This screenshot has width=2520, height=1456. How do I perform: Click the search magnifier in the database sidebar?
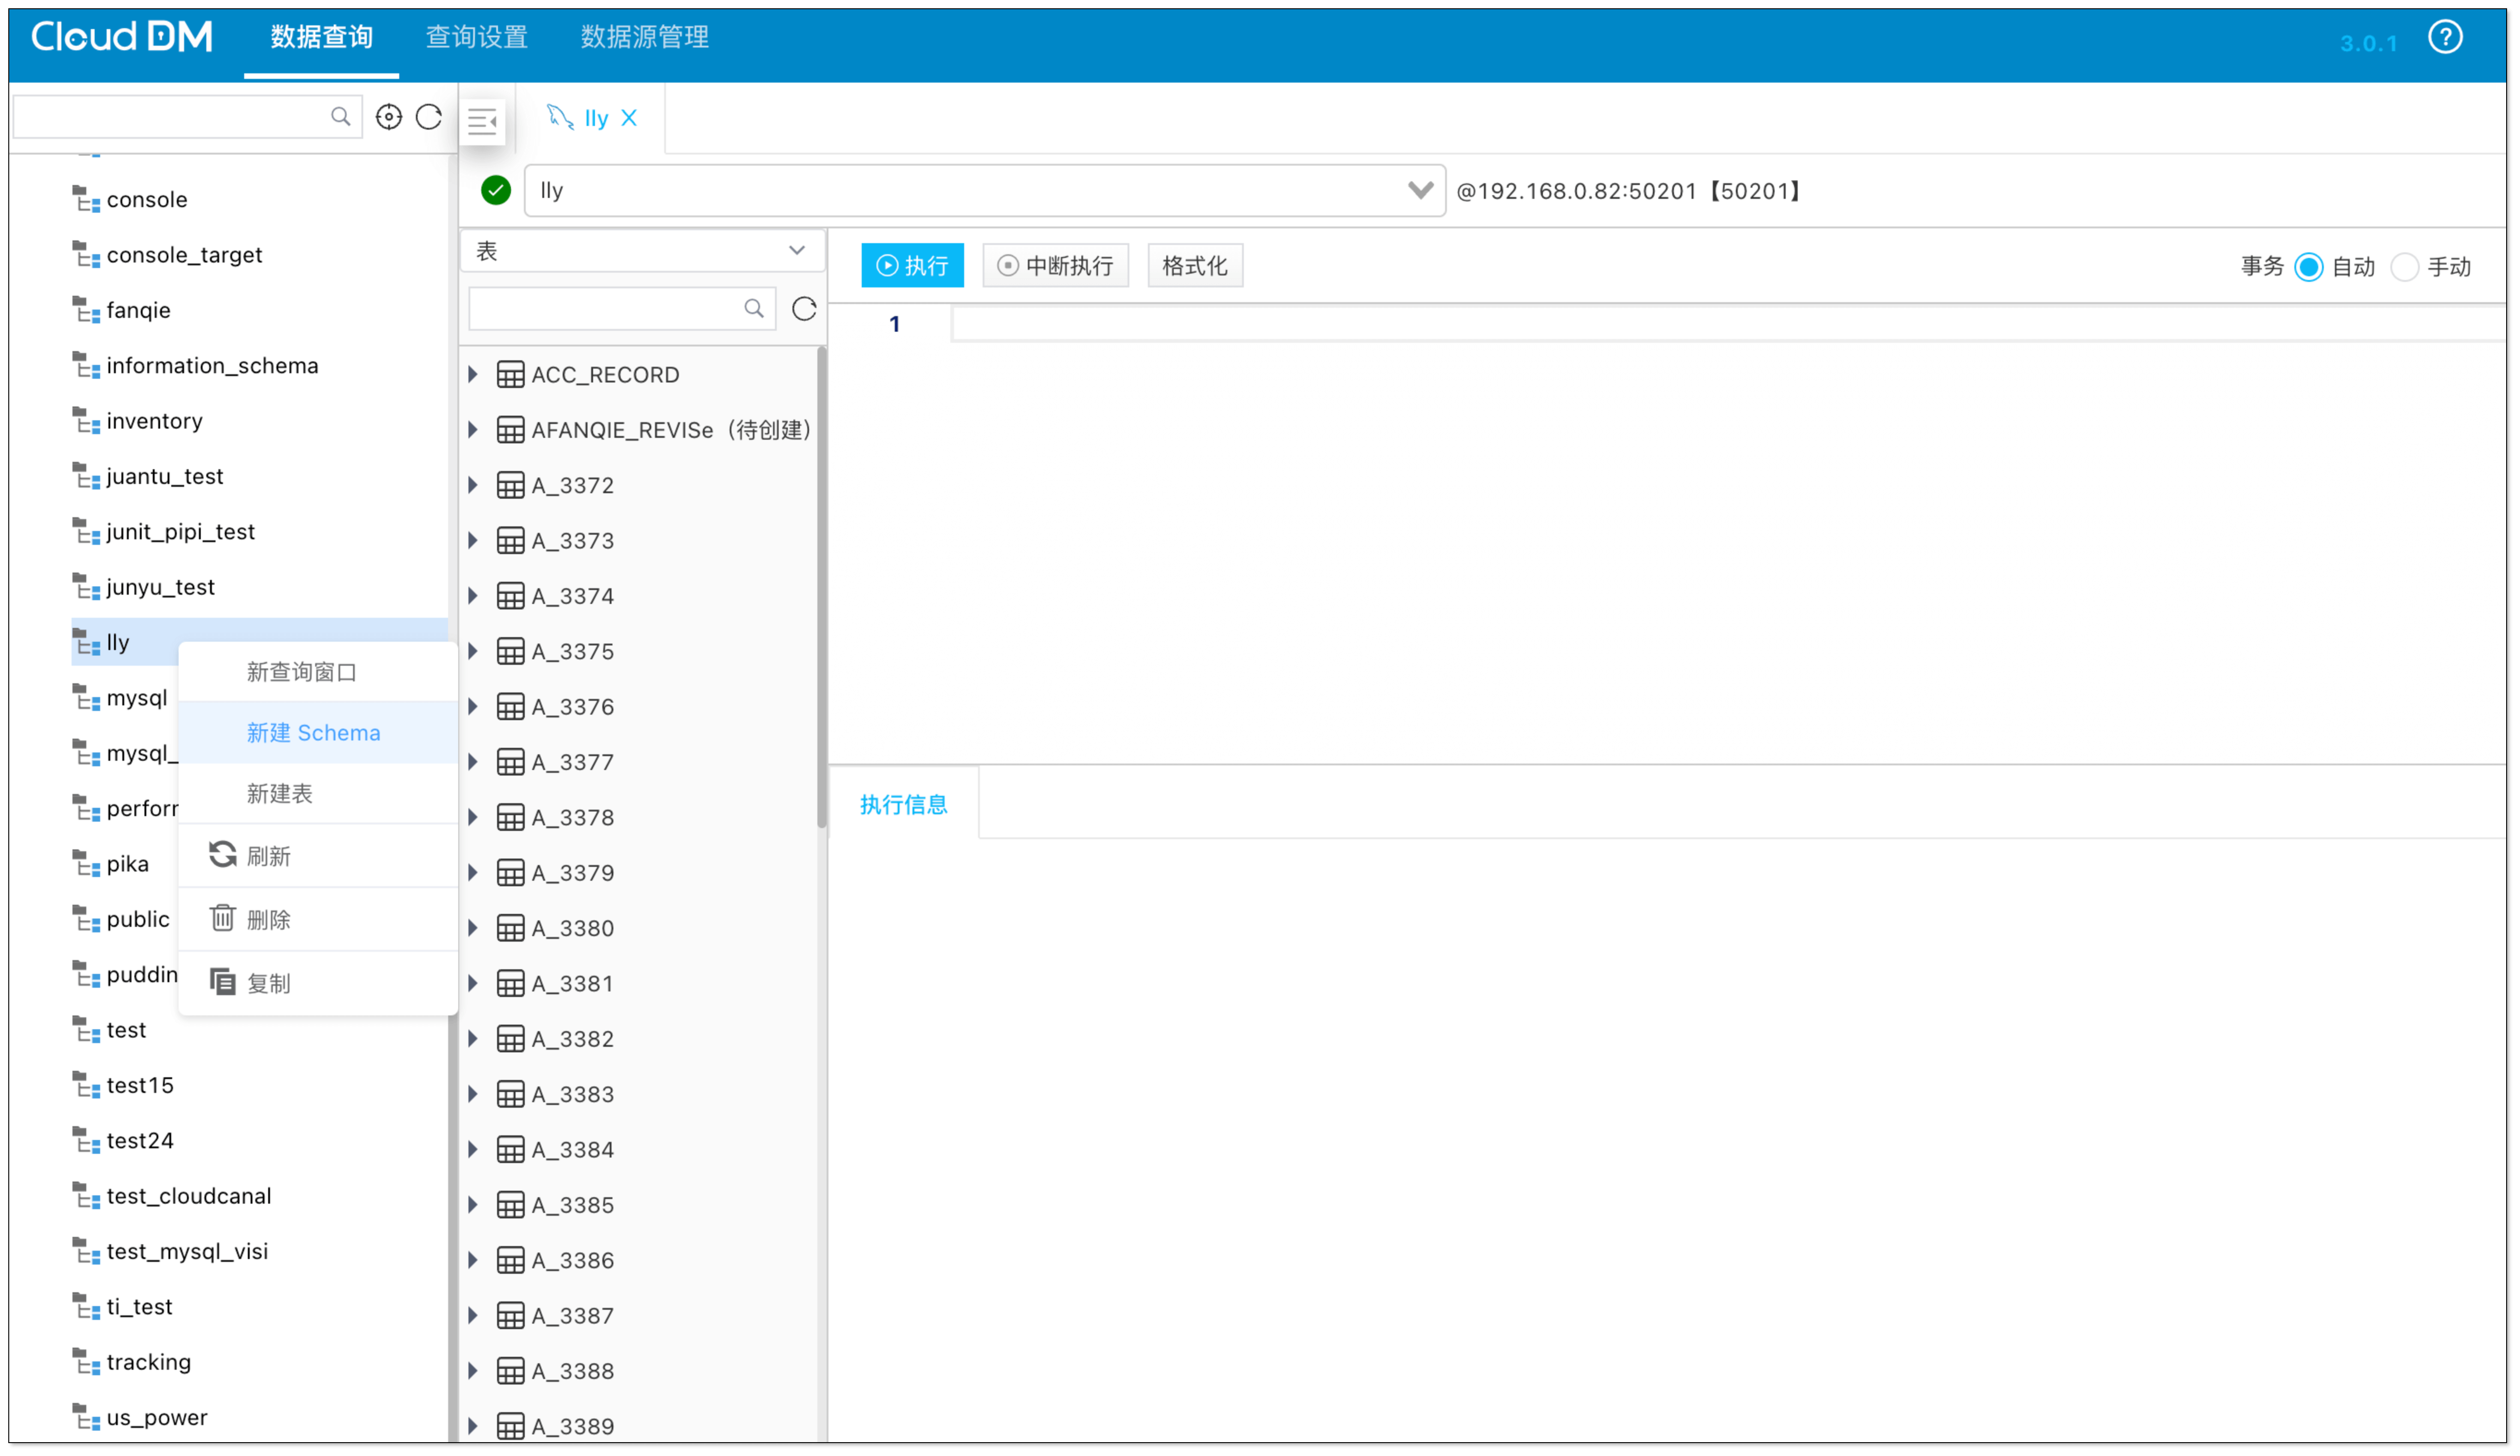(341, 116)
